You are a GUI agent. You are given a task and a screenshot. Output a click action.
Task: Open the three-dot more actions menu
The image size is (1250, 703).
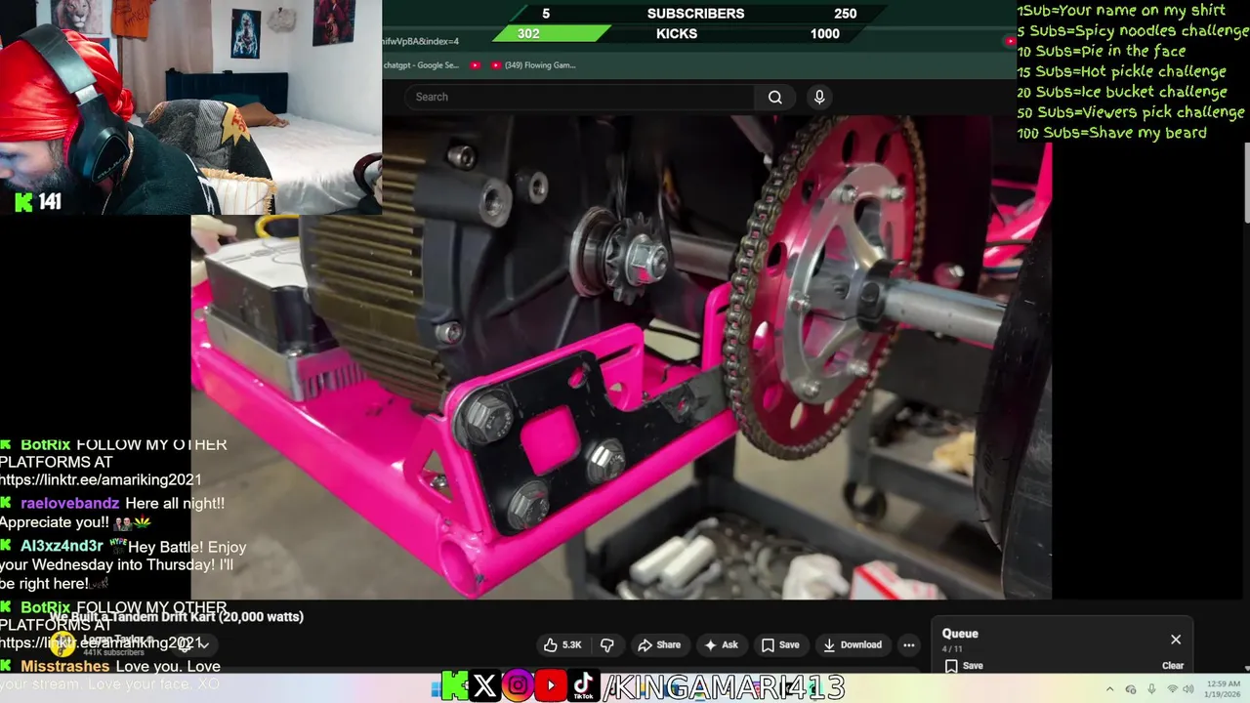909,644
